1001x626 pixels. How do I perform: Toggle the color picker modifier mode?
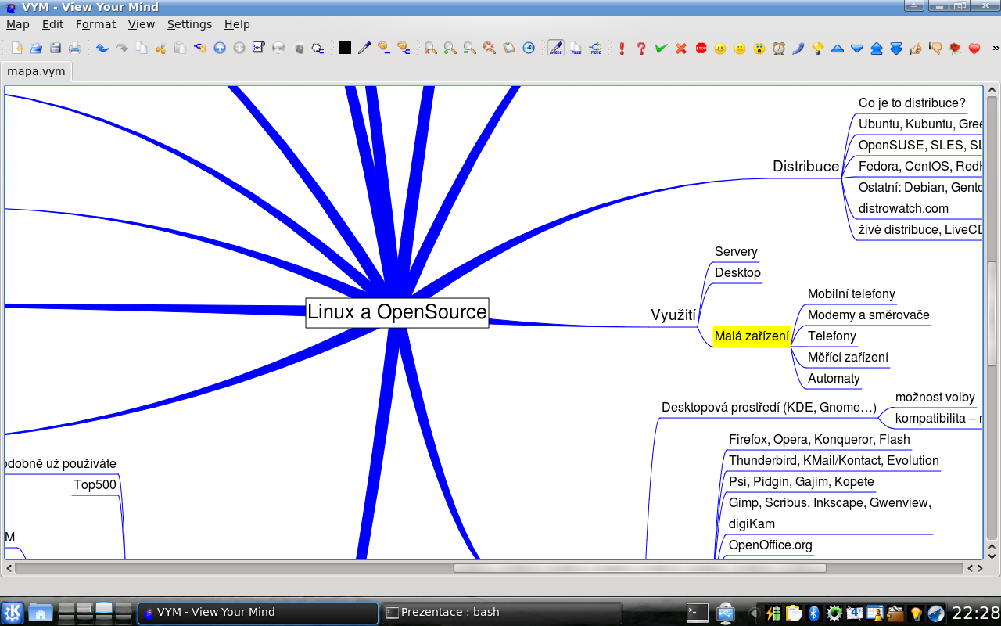point(556,48)
